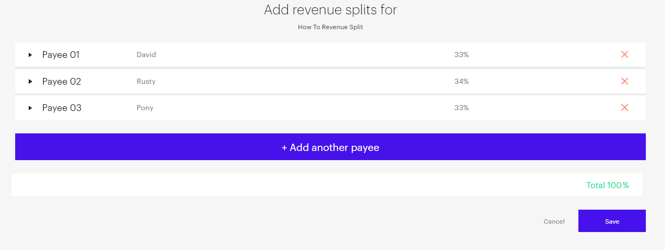Click the Total 100% indicator
Viewport: 665px width, 250px height.
coord(608,185)
